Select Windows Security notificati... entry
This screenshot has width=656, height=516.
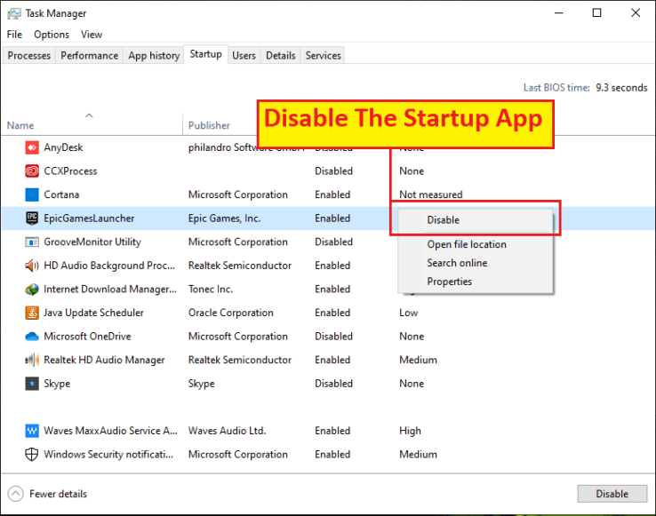pos(108,455)
